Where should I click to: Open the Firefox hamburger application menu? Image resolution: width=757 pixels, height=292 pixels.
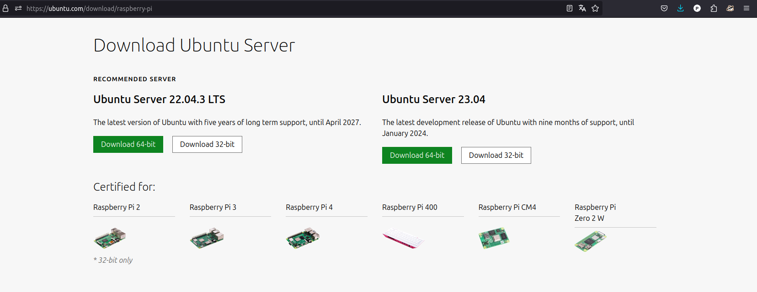746,8
